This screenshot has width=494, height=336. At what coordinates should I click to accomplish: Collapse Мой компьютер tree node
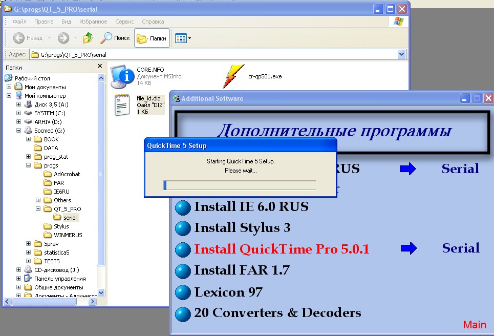click(x=9, y=95)
